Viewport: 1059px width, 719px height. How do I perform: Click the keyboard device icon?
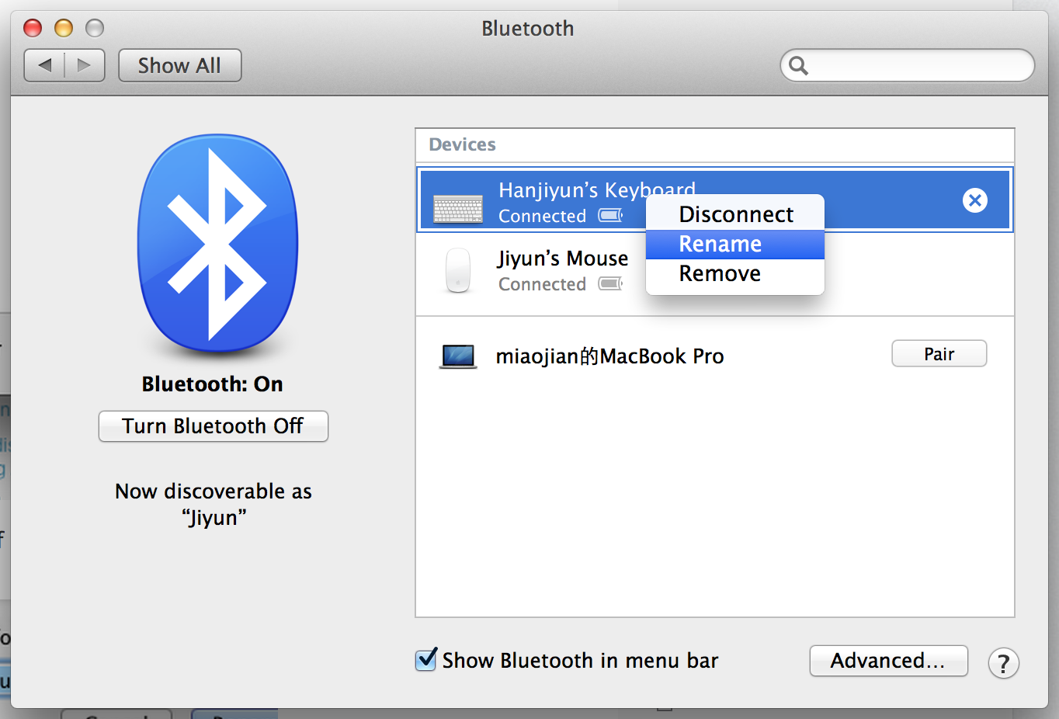[458, 210]
